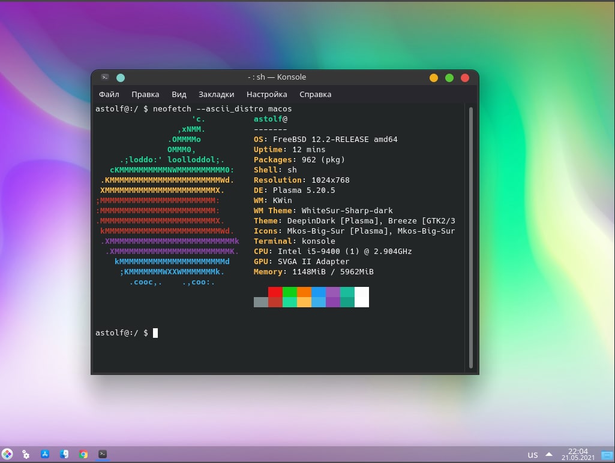Maximize Konsole with the green button
615x463 pixels.
pos(449,78)
